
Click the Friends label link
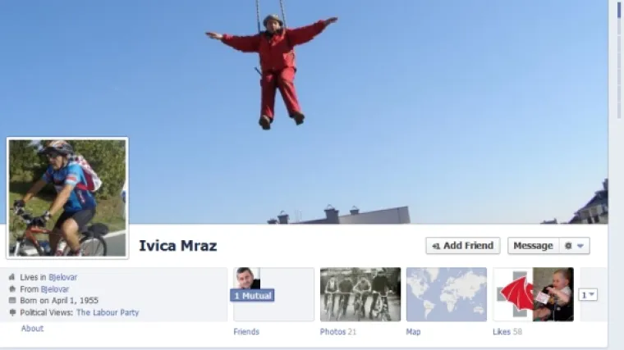(246, 332)
